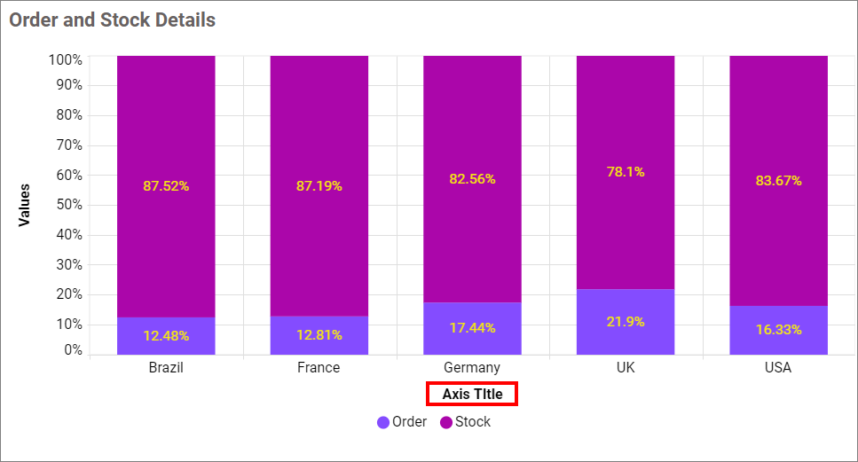Select the USA Order segment showing 16.33%

point(778,330)
